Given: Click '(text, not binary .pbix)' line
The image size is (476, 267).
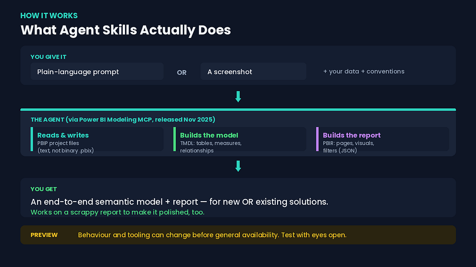Looking at the screenshot, I should 66,151.
